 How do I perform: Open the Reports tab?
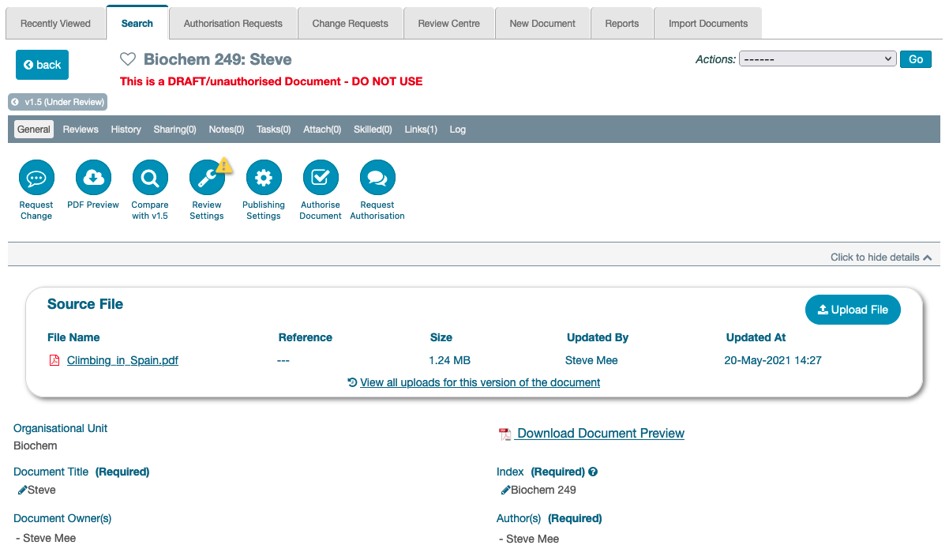622,24
